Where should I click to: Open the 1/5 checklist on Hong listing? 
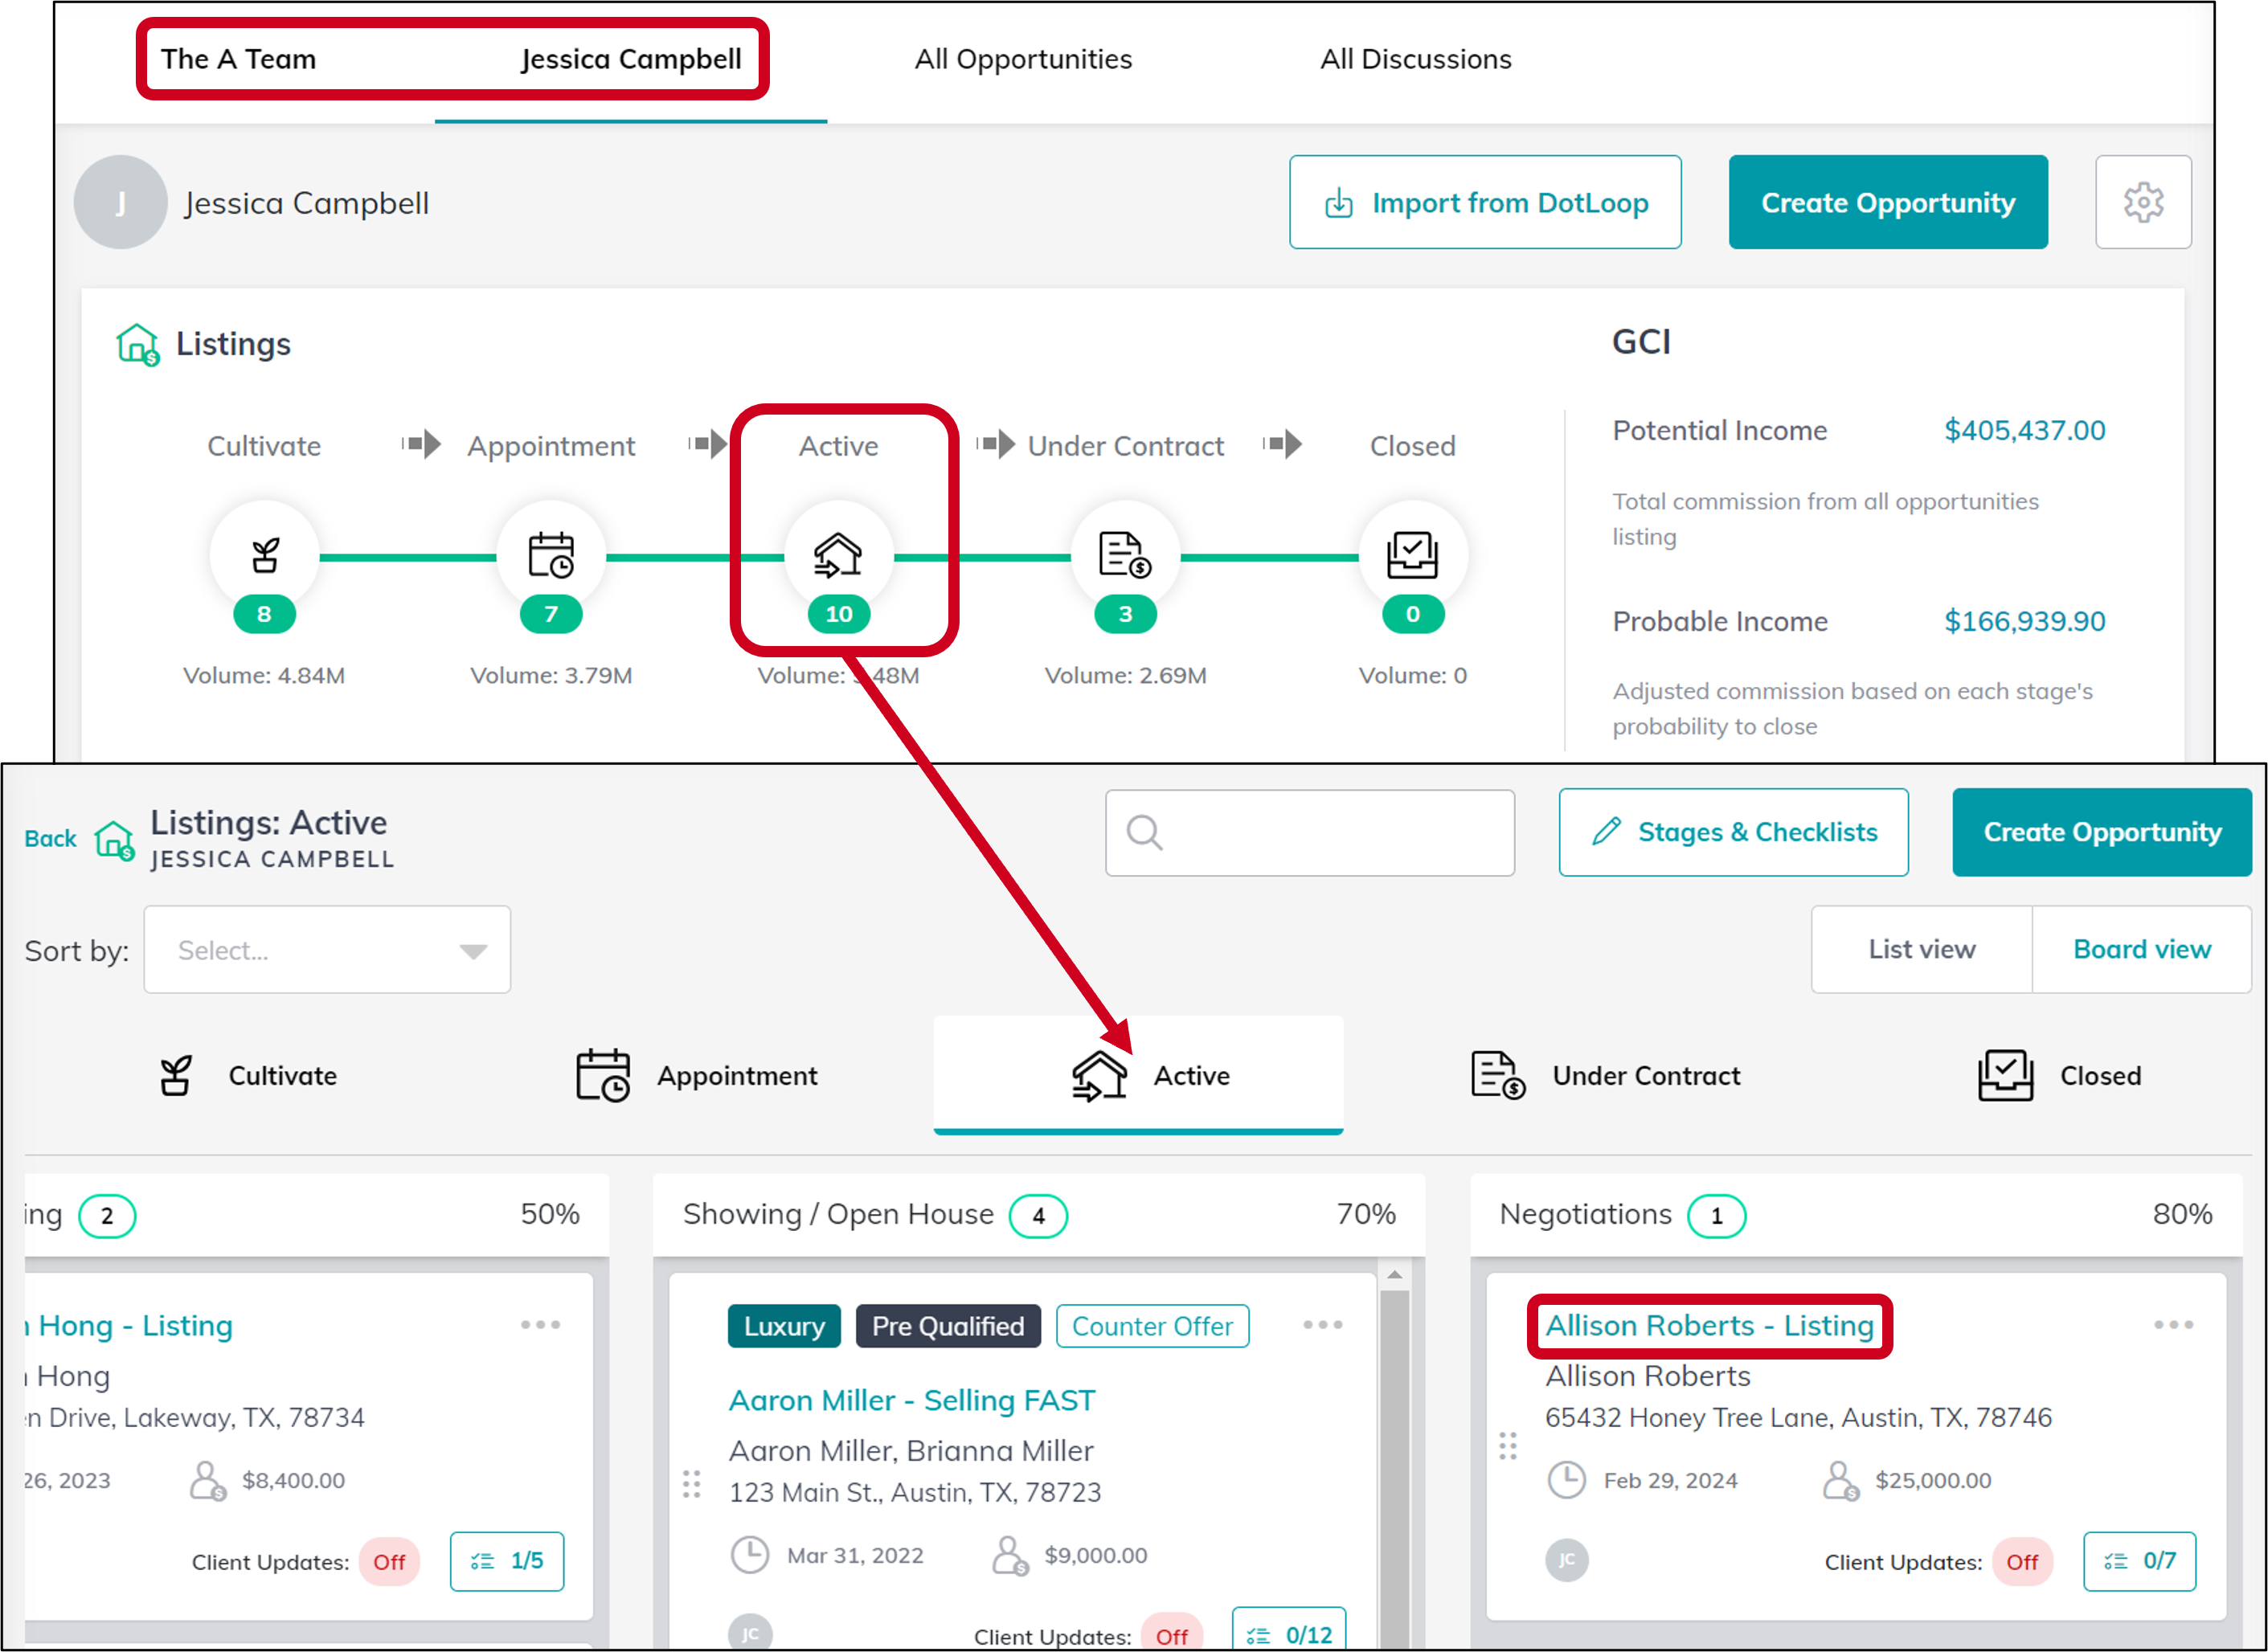(x=506, y=1561)
